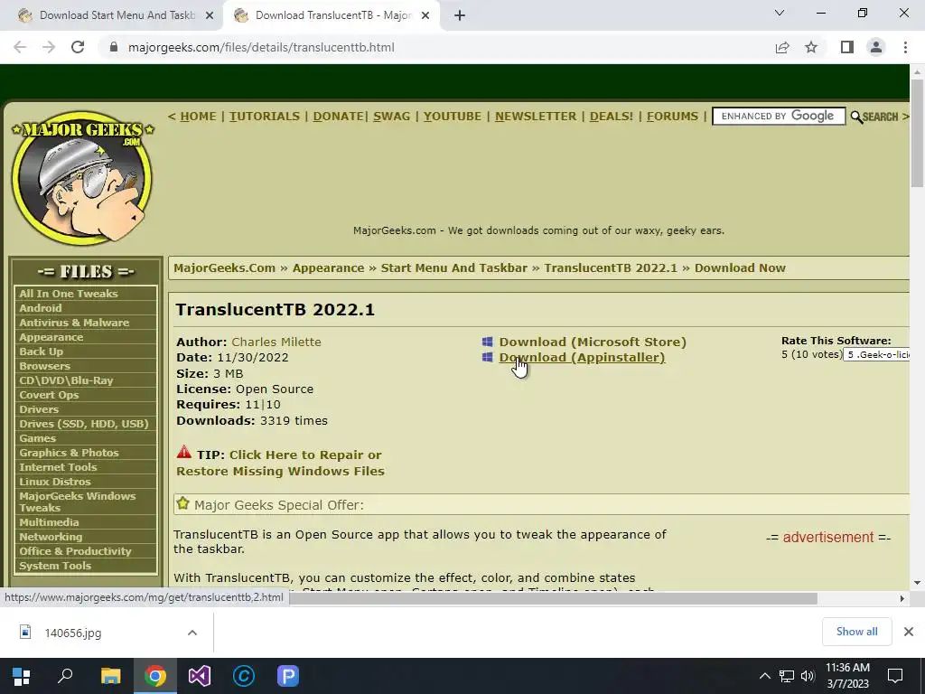This screenshot has height=694, width=925.
Task: Click Windows icon beside Microsoft Store download
Action: [x=487, y=342]
